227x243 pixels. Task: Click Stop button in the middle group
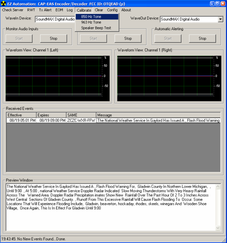pyautogui.click(x=128, y=39)
